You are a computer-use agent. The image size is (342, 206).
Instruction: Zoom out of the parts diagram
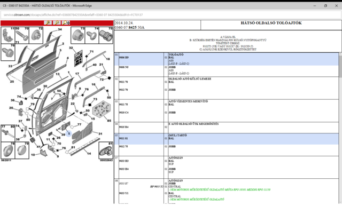point(57,22)
